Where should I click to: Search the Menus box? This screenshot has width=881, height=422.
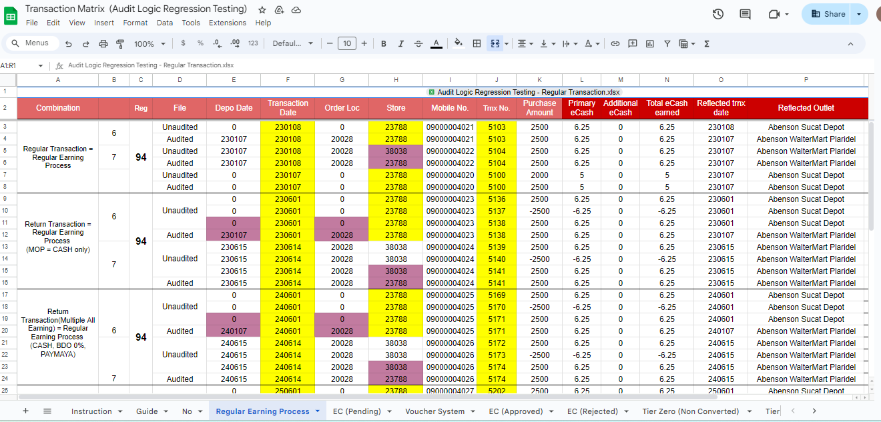[32, 43]
